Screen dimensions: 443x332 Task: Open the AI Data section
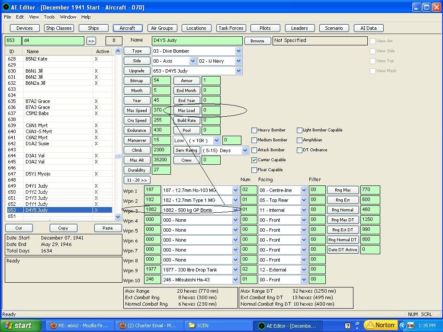point(369,28)
